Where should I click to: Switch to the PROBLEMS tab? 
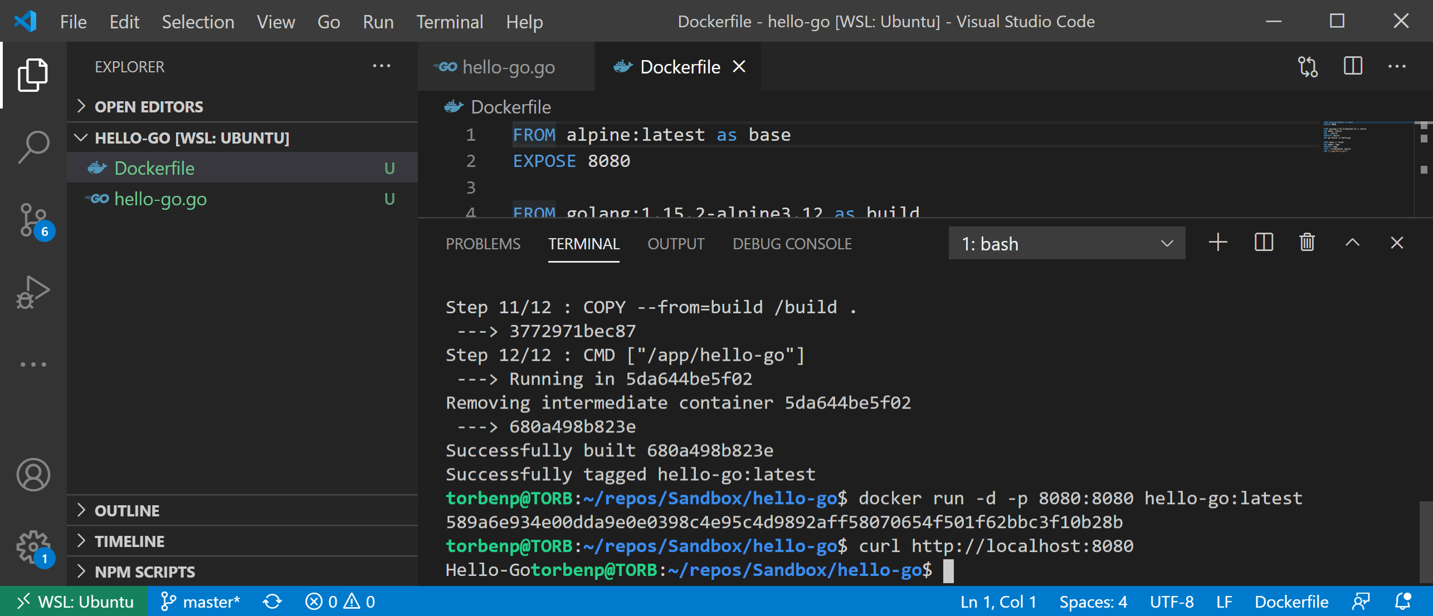pyautogui.click(x=482, y=243)
